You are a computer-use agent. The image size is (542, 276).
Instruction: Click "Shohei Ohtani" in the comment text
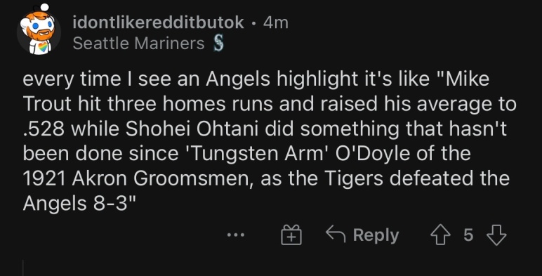coord(192,129)
